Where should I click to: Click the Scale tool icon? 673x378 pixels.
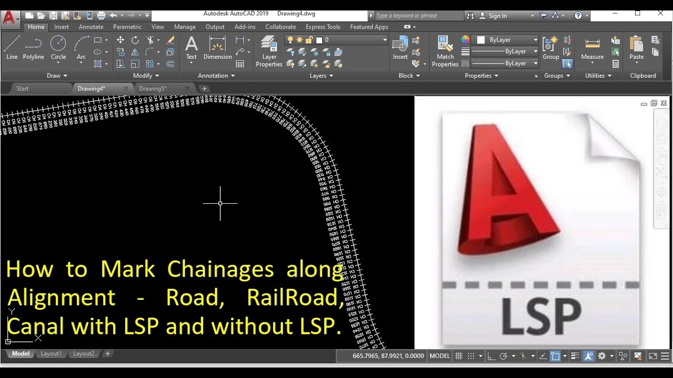pos(135,64)
